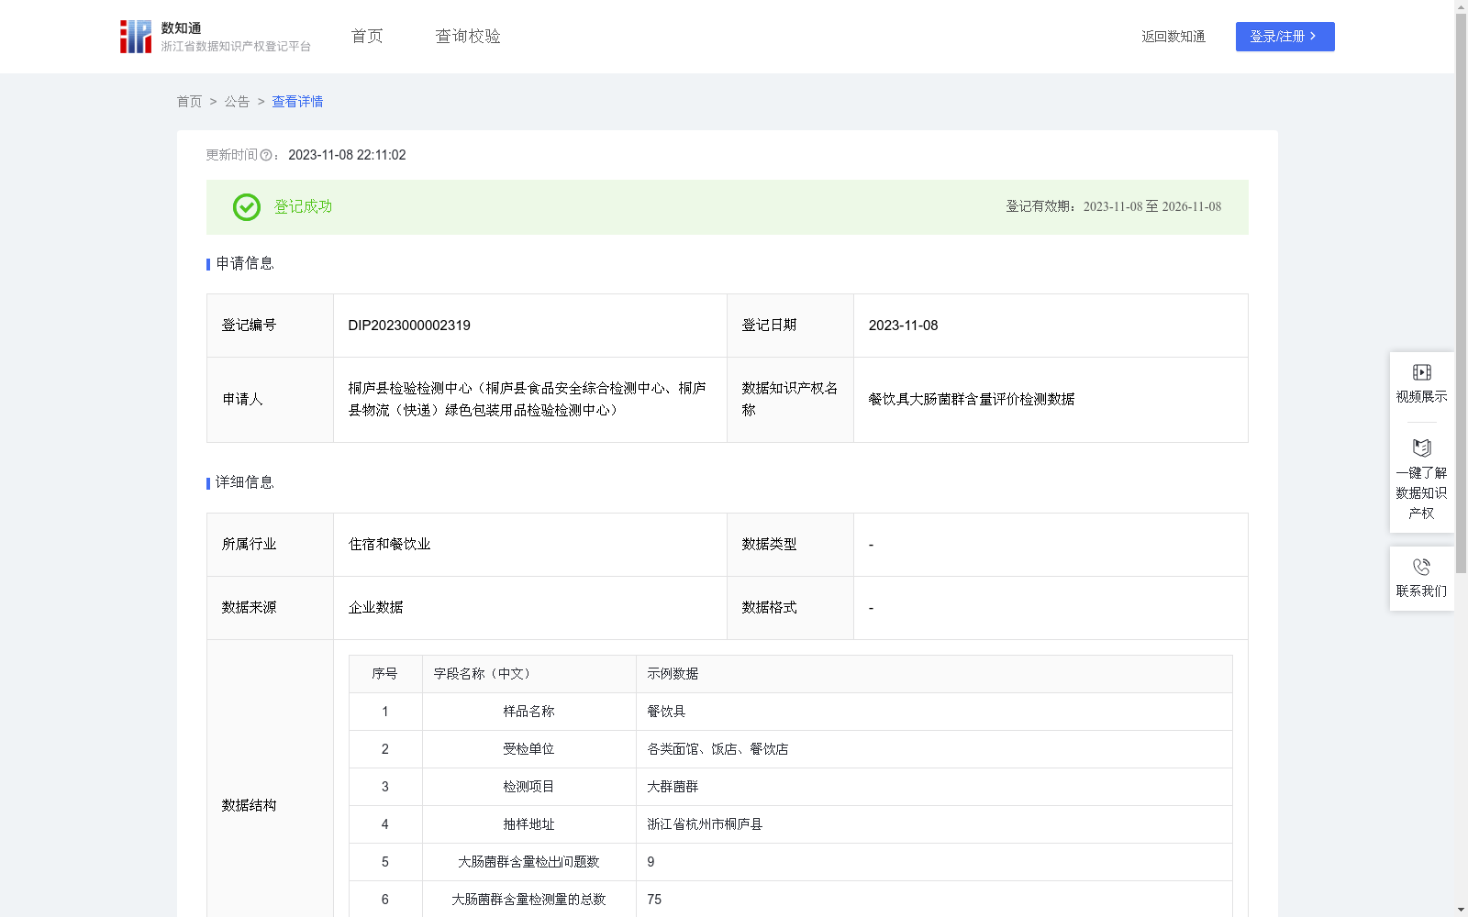The image size is (1468, 917).
Task: Click the 样品名称 field row
Action: (790, 712)
